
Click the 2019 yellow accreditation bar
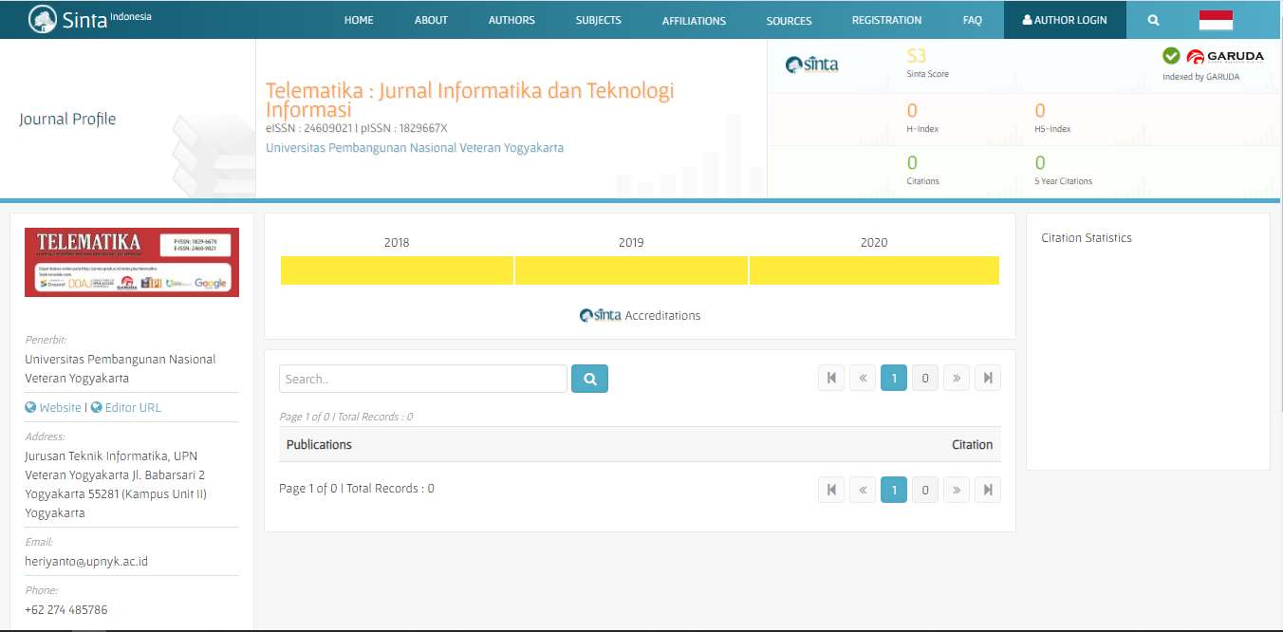[x=631, y=270]
